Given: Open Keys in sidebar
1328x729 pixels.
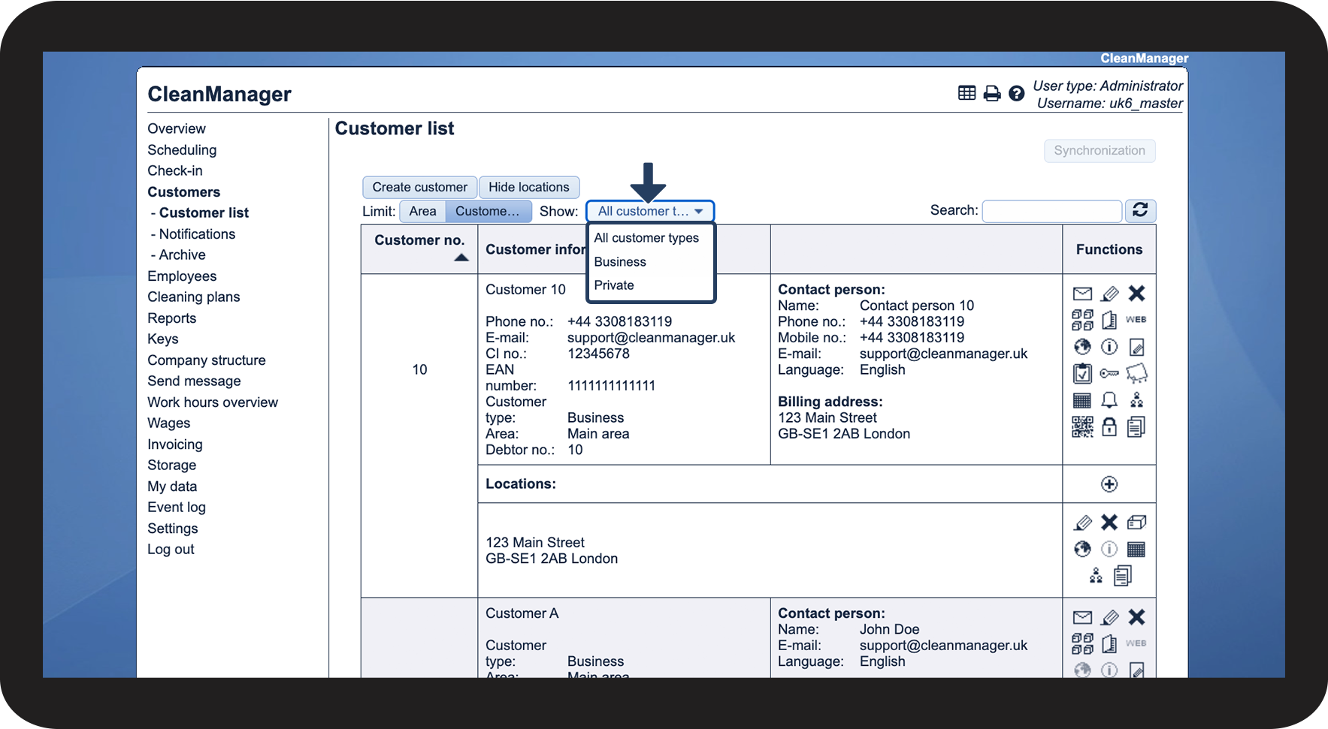Looking at the screenshot, I should 163,339.
